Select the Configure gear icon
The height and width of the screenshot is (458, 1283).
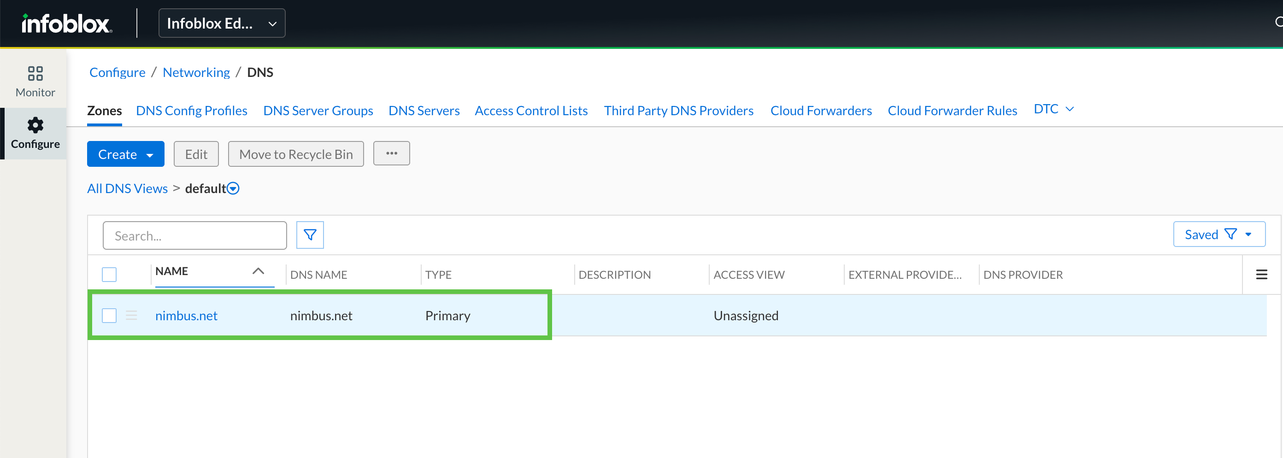(35, 125)
